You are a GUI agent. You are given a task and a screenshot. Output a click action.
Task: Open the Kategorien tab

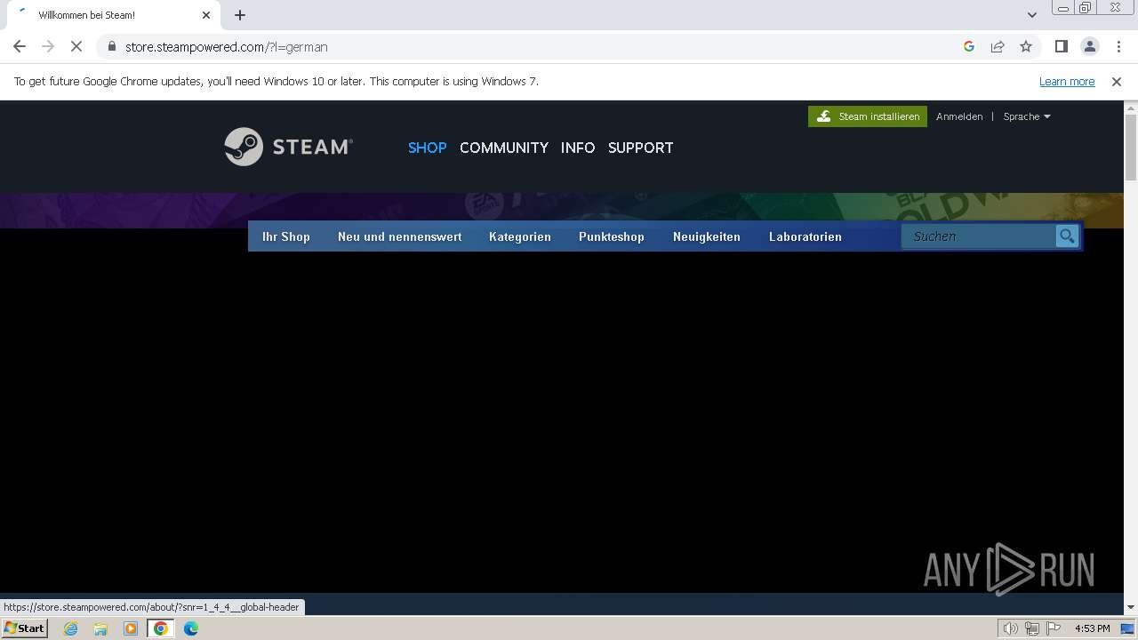click(520, 236)
